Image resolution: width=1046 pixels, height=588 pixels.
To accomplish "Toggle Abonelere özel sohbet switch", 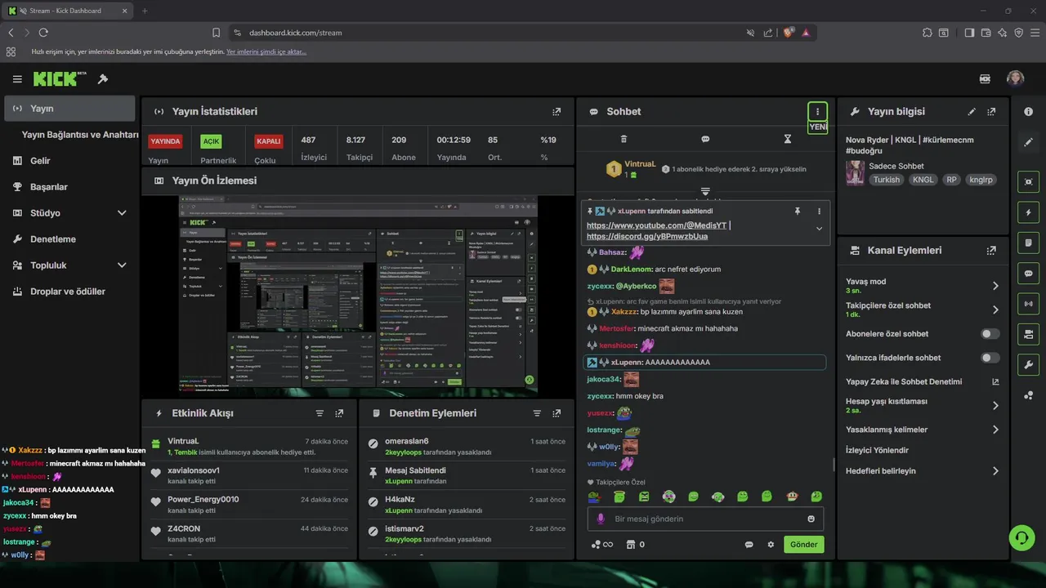I will point(990,334).
